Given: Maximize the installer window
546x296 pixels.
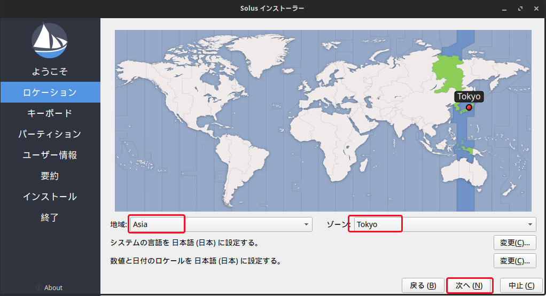Looking at the screenshot, I should (520, 9).
